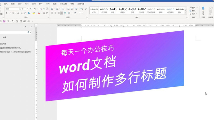The image size is (214, 120).
Task: Apply red font color
Action: click(x=39, y=13)
